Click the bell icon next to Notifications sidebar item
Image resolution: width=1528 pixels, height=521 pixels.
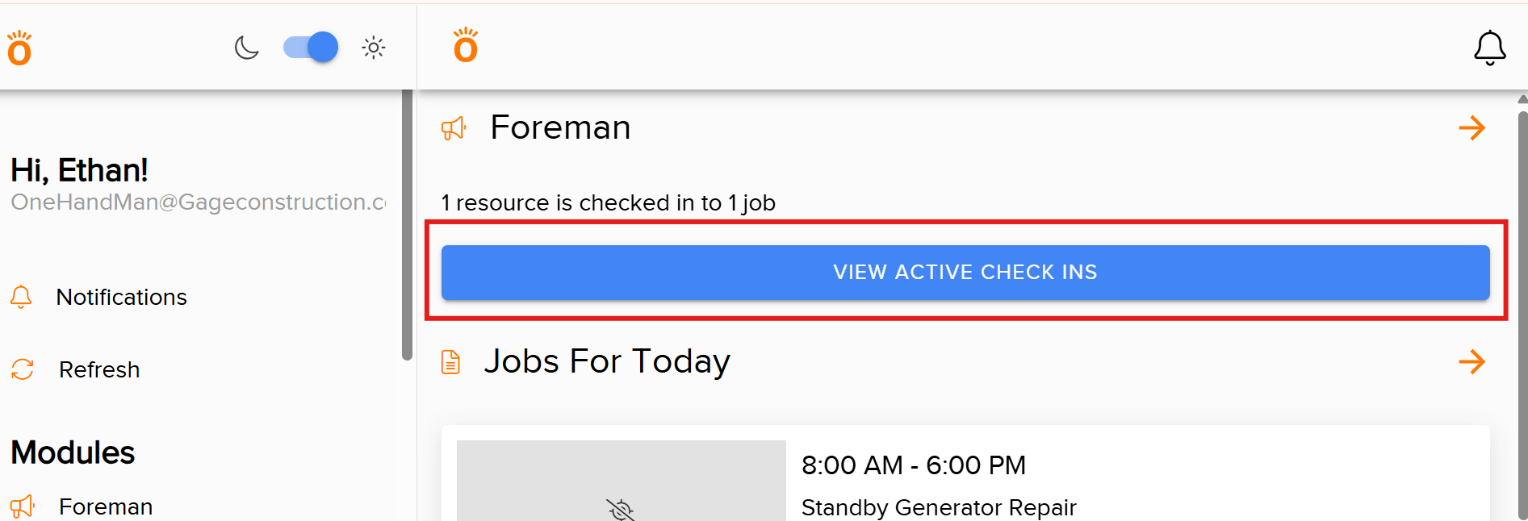(x=21, y=297)
